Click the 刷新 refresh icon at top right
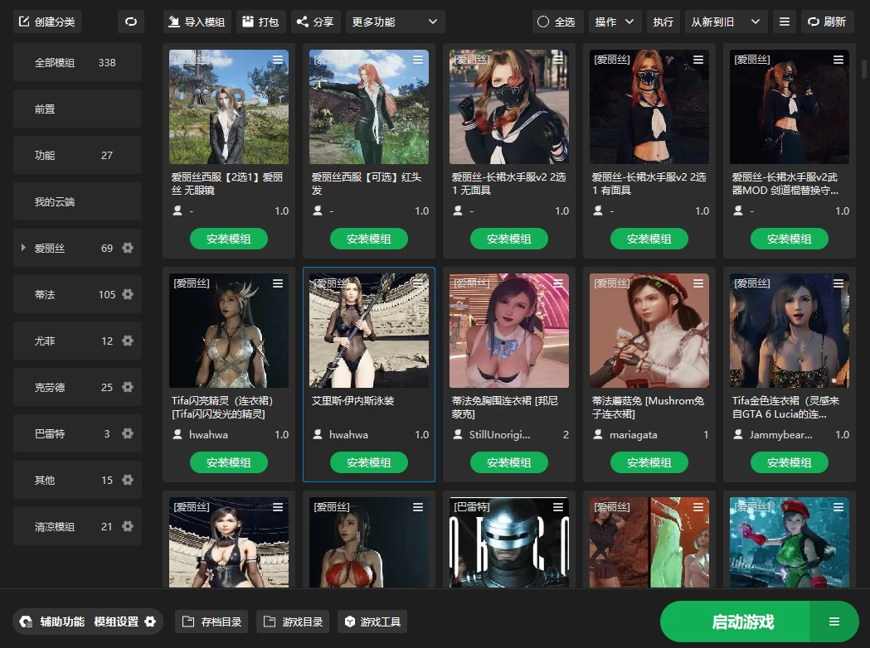The image size is (870, 648). (811, 22)
